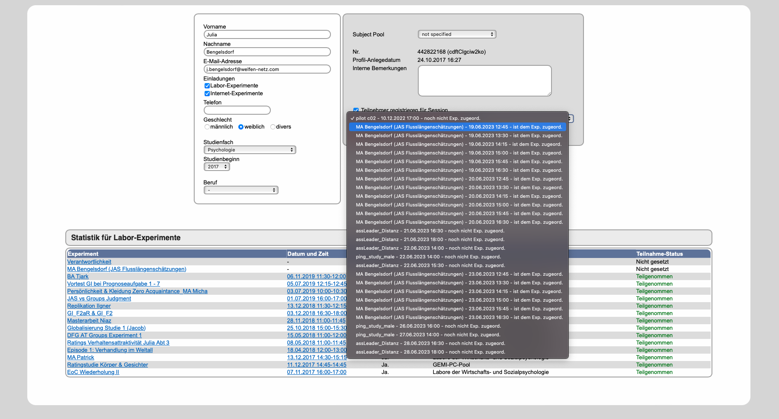Select MA Bengelsdorf session 23.06.2023 16:30
Screen dimensions: 779x419
(x=458, y=317)
